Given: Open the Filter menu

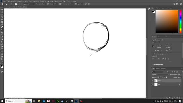Looking at the screenshot, I should [42, 1].
